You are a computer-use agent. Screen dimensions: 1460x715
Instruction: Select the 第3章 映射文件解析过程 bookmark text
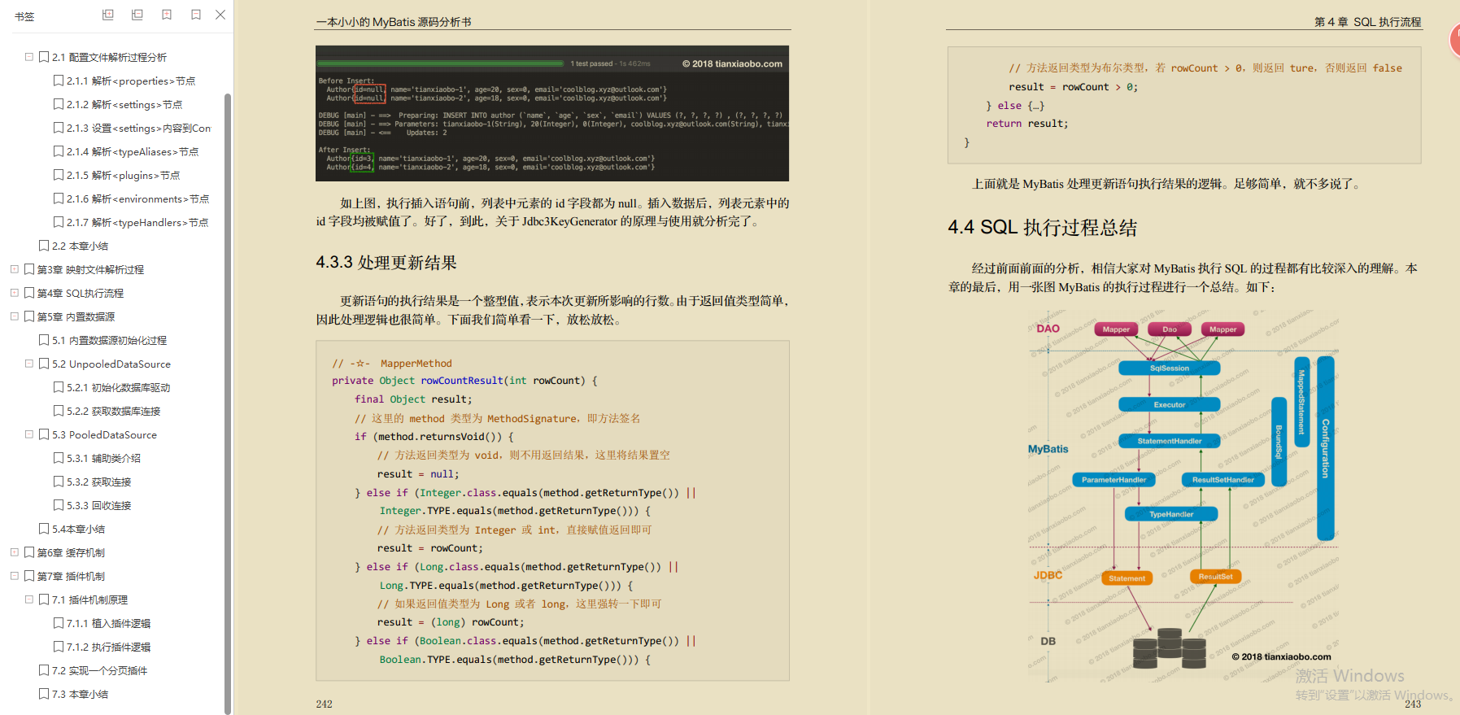point(90,269)
